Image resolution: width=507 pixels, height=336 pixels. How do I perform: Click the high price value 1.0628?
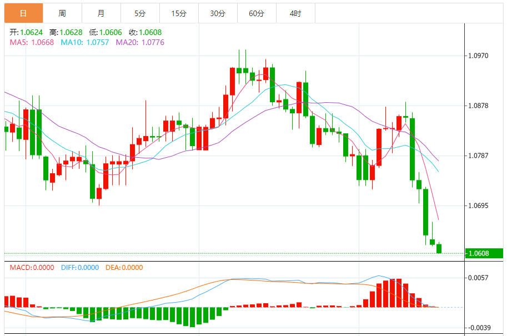pyautogui.click(x=71, y=32)
